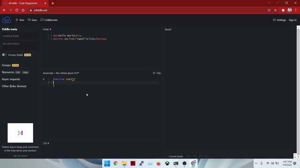The width and height of the screenshot is (300, 168).
Task: Click the No description field
Action: tap(20, 45)
